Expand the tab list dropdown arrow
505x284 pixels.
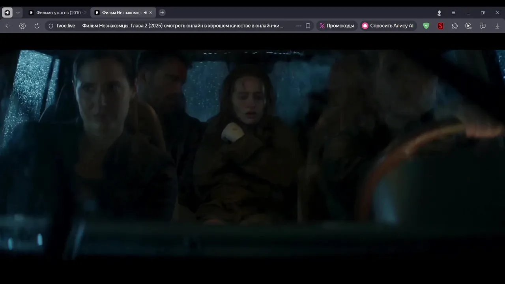18,13
